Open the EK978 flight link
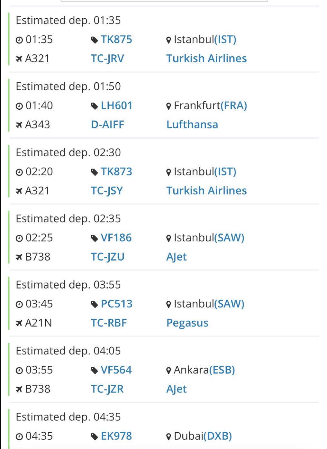327x449 pixels. click(x=116, y=436)
